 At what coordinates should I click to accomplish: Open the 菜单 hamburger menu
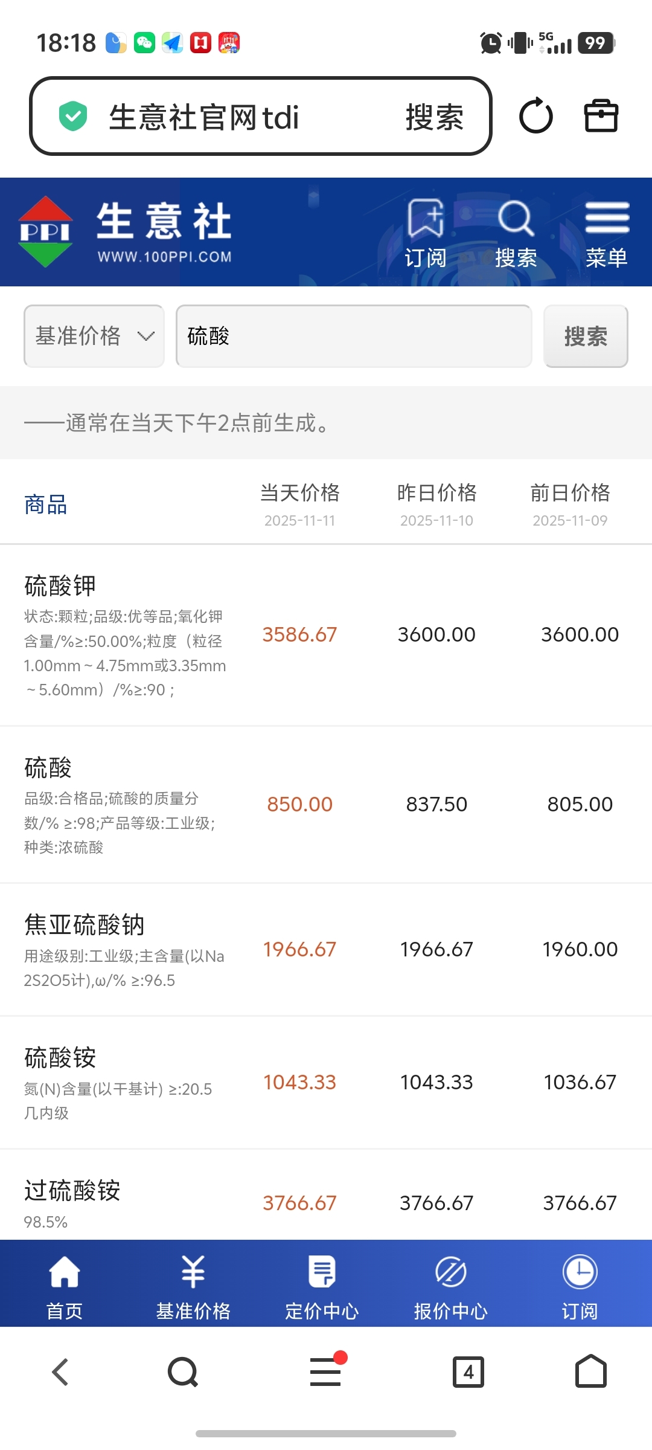pyautogui.click(x=607, y=233)
